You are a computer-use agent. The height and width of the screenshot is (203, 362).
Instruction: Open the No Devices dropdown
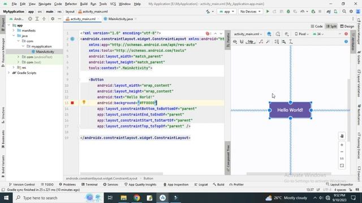click(251, 11)
